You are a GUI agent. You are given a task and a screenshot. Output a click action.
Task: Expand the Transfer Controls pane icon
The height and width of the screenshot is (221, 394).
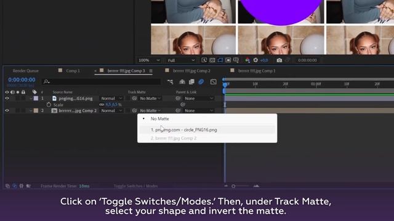(15, 186)
